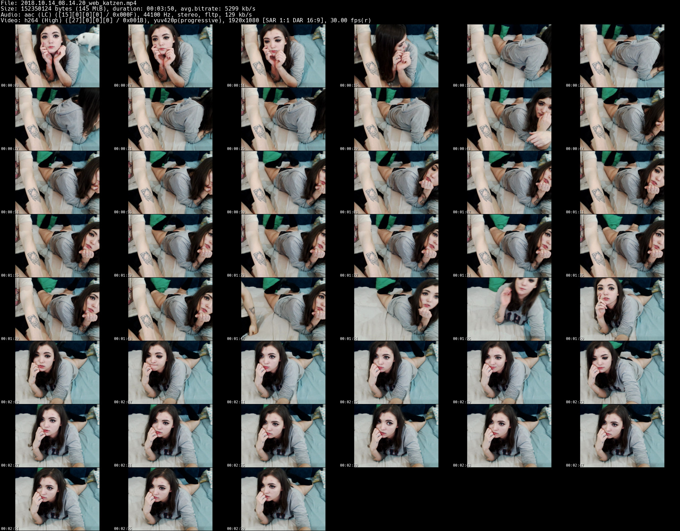This screenshot has height=531, width=680.
Task: Select the thumbnail labeled 00:00:59
Action: coord(283,183)
